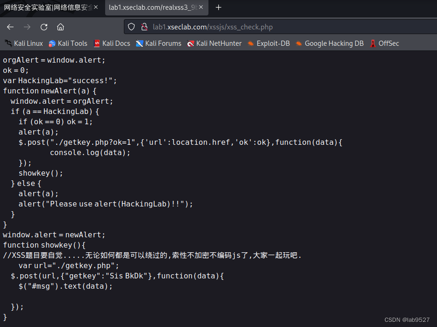Click the '} else {' line
This screenshot has height=327, width=437.
coord(26,184)
